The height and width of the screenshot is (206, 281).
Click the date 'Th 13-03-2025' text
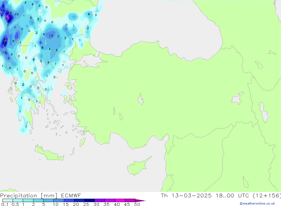(186, 196)
